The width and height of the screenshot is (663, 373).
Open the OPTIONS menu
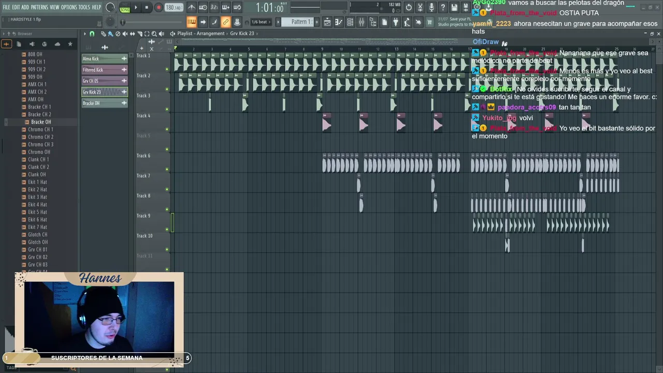[69, 7]
